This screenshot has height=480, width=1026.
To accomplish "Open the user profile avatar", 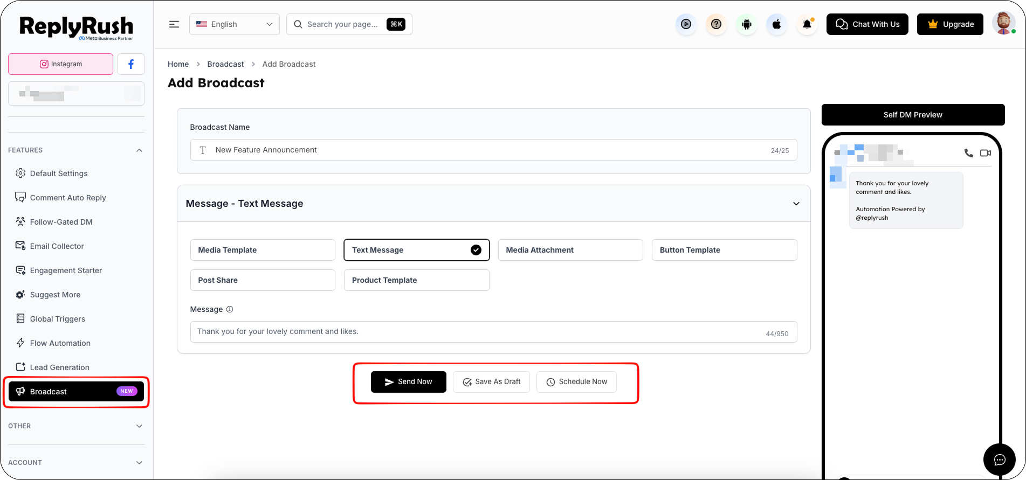I will coord(1003,24).
